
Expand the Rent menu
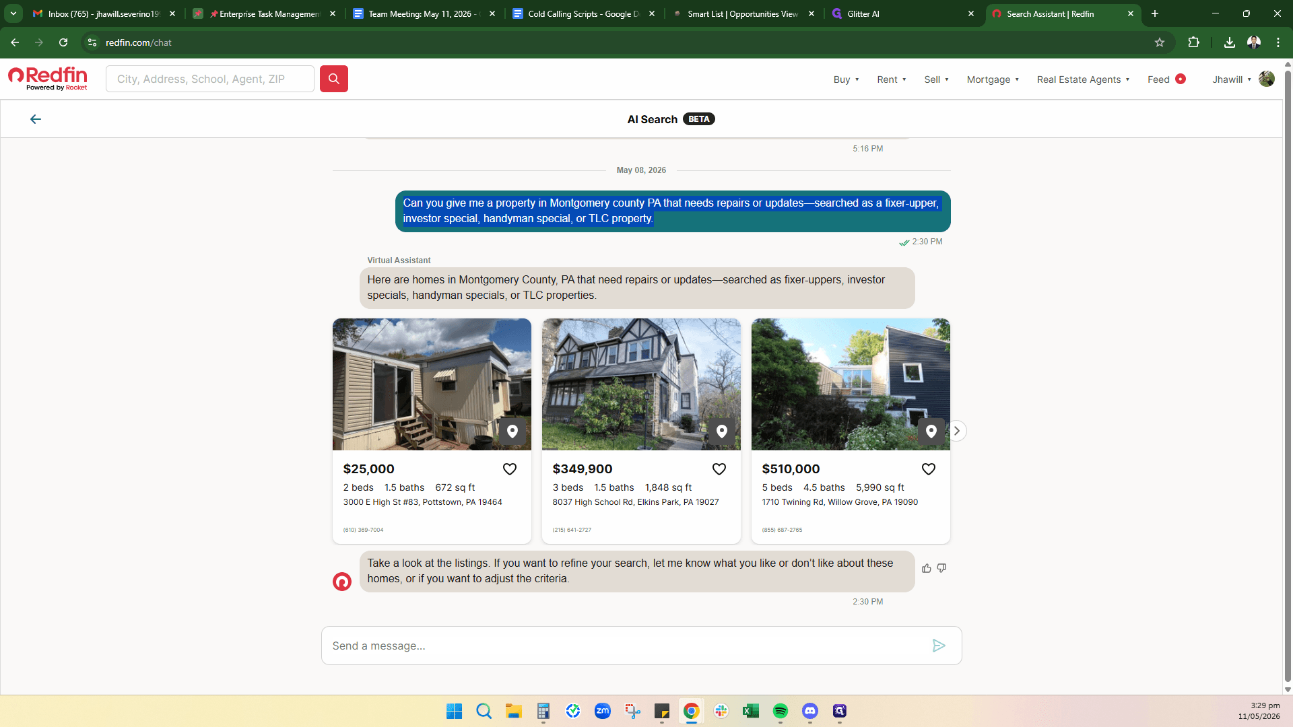[x=892, y=79]
